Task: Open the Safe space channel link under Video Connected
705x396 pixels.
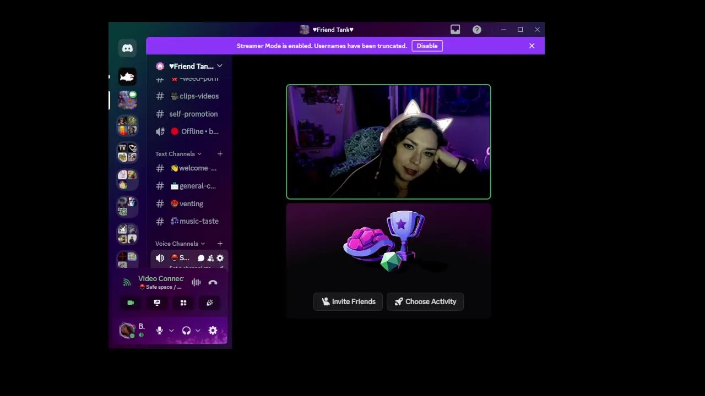Action: 160,287
